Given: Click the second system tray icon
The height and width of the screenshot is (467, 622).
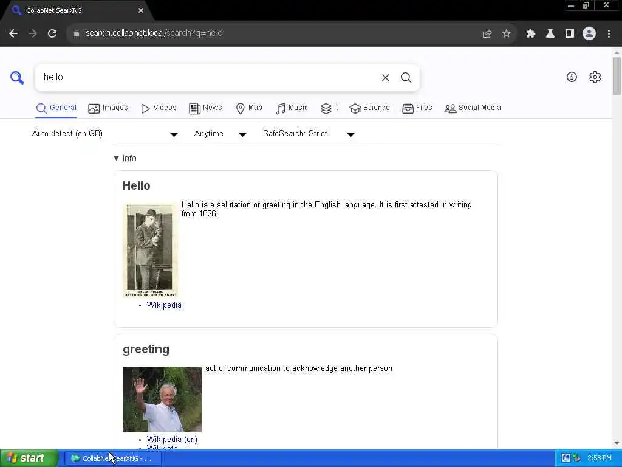Looking at the screenshot, I should coord(577,458).
